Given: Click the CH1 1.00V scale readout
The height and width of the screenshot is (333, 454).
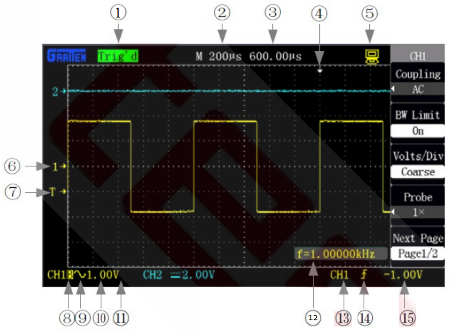Looking at the screenshot, I should point(103,275).
